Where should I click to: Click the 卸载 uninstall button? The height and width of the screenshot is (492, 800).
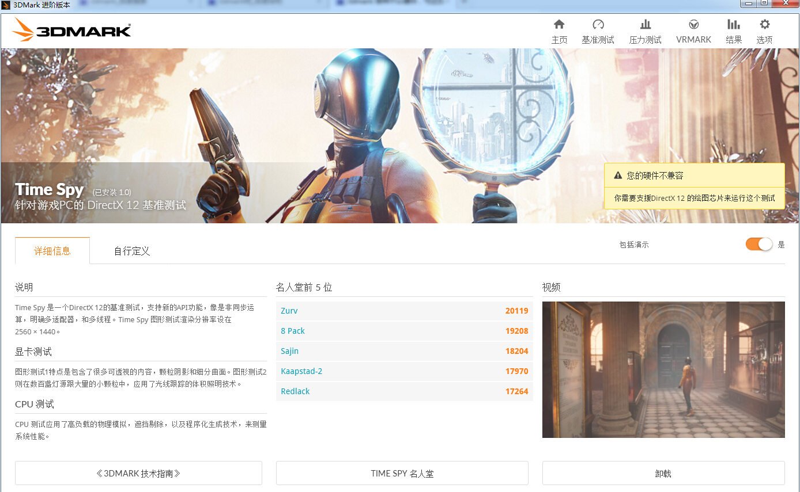click(x=663, y=474)
